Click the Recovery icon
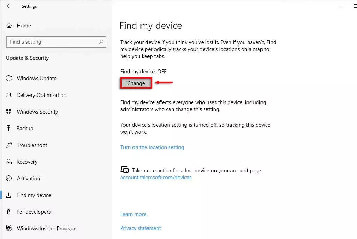This screenshot has height=239, width=357. [9, 162]
